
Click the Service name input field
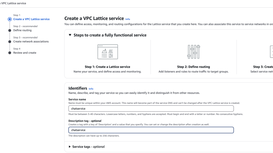coord(151,109)
